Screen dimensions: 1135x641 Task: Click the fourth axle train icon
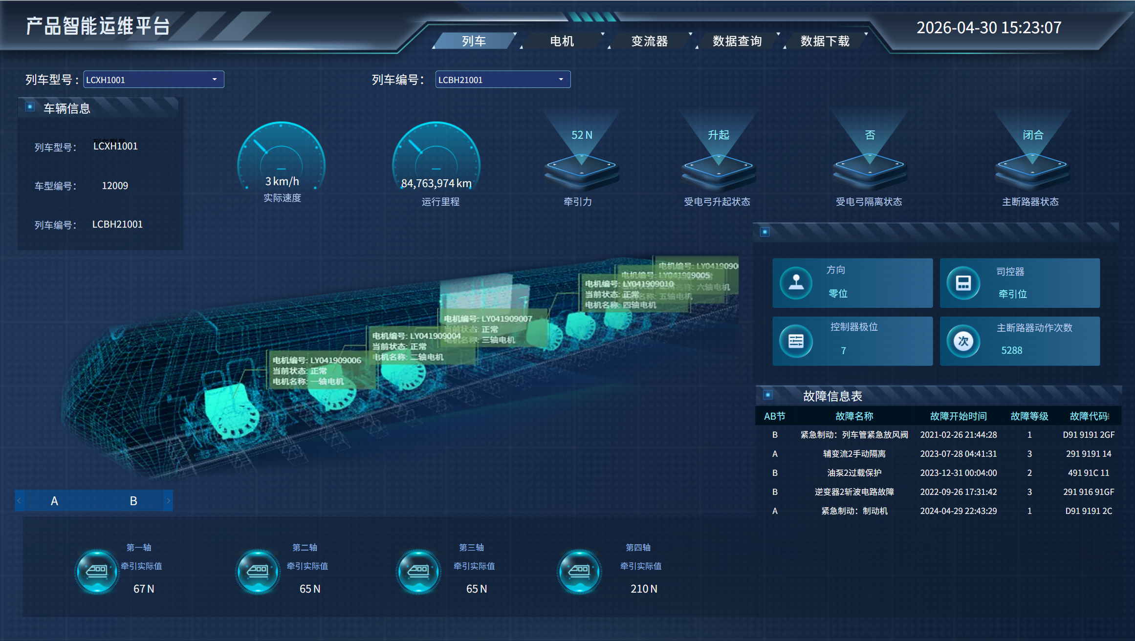pyautogui.click(x=579, y=571)
